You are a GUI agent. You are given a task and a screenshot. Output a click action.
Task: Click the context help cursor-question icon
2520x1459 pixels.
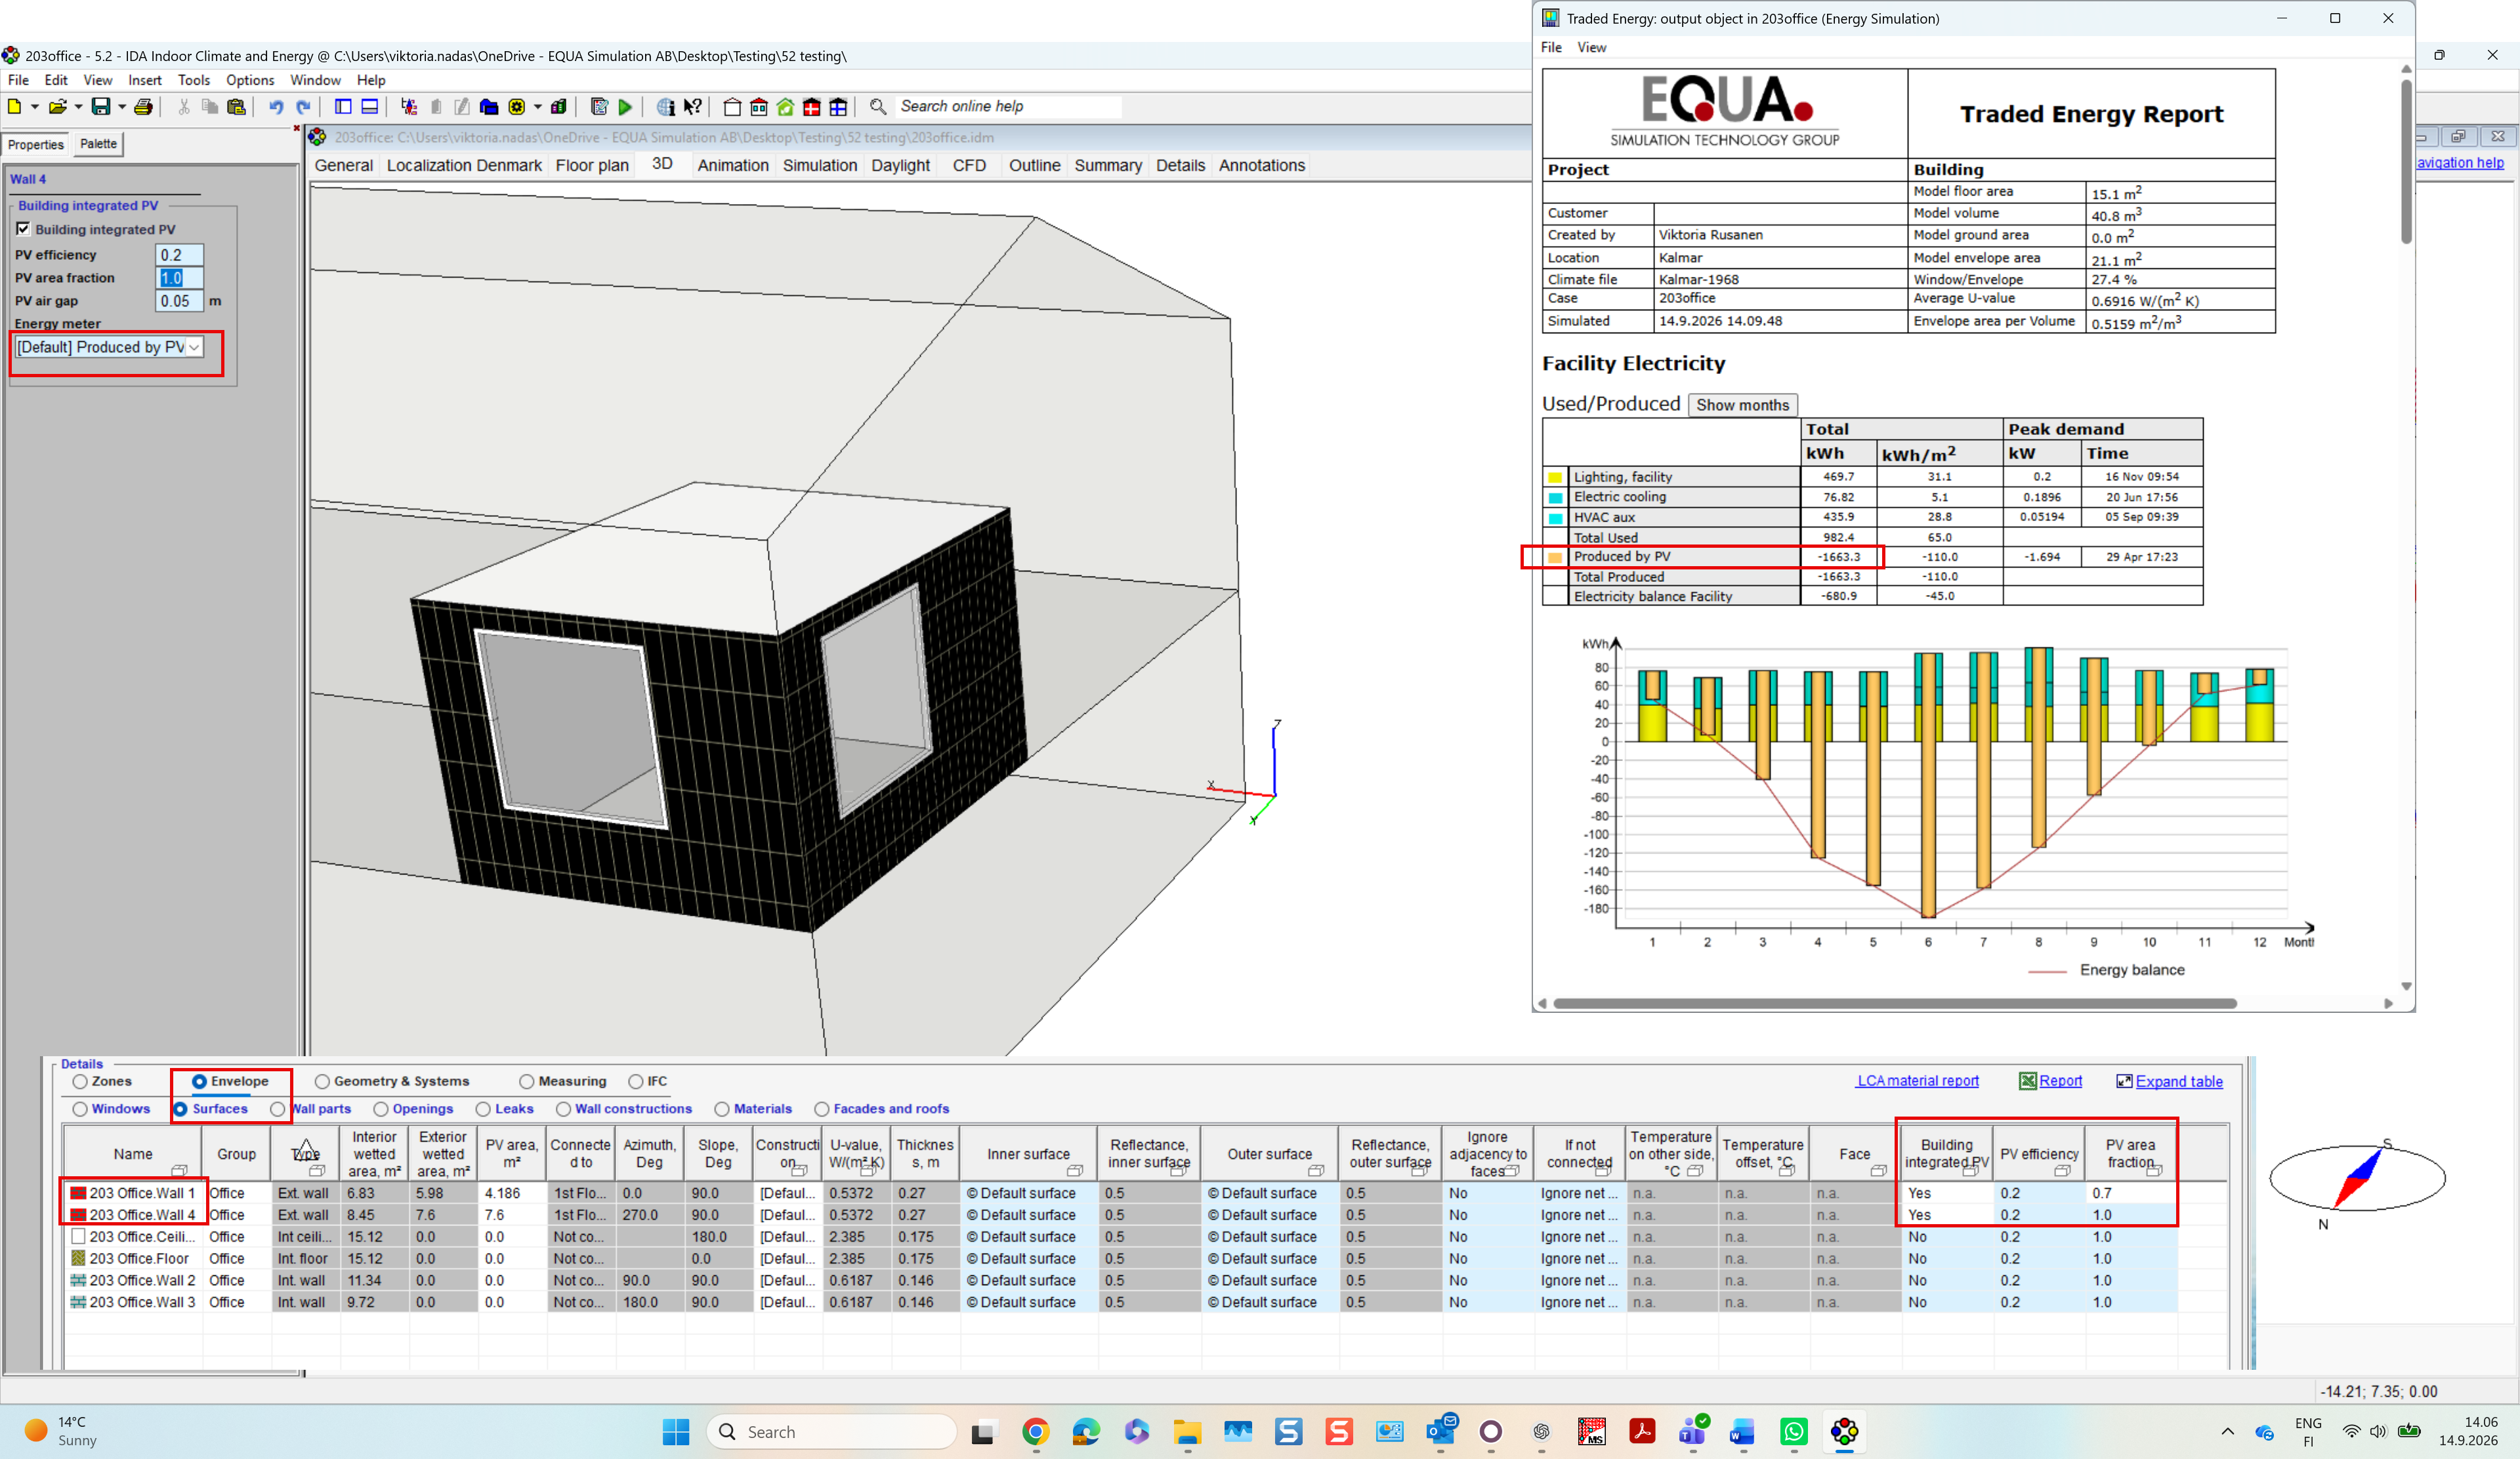[x=693, y=107]
